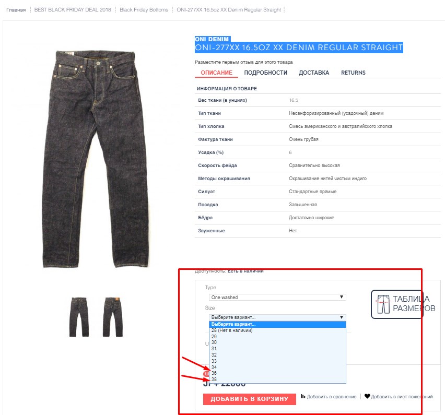View the front jeans thumbnail
The image size is (445, 415).
click(x=79, y=317)
